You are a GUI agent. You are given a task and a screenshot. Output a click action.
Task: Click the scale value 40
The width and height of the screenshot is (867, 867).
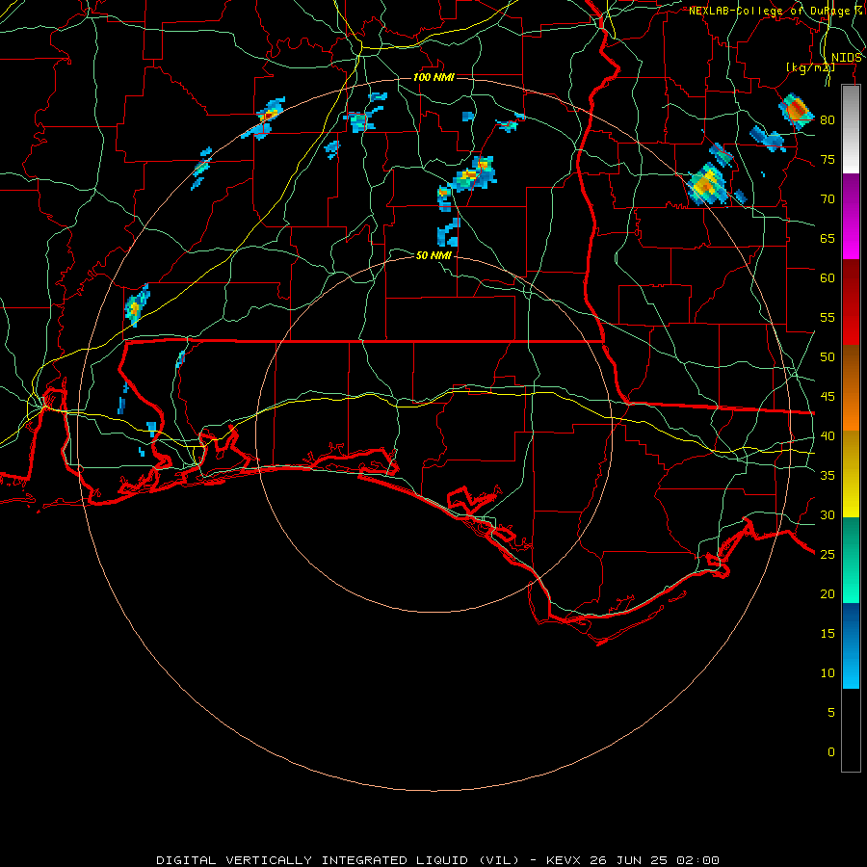tap(828, 435)
